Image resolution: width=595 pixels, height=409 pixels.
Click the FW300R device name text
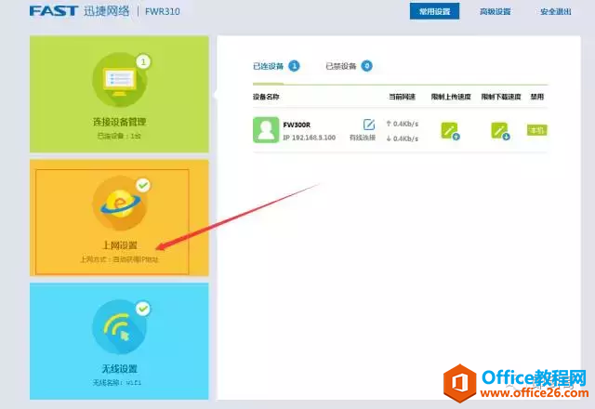pyautogui.click(x=297, y=125)
